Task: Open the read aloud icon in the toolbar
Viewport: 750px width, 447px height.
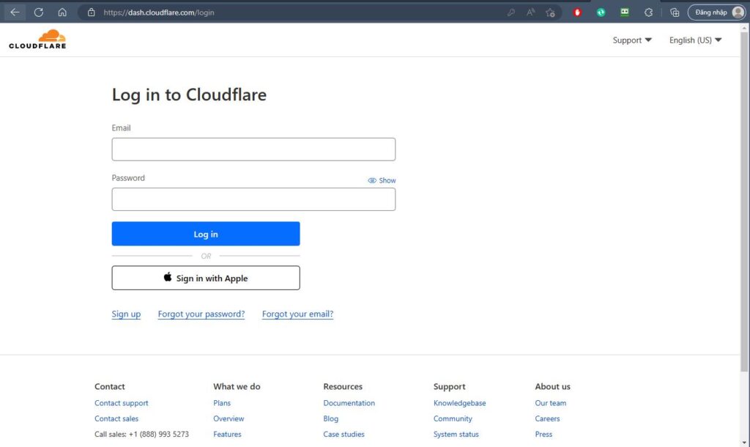Action: [x=530, y=12]
